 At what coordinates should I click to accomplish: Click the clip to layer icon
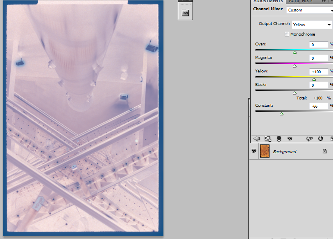tap(279, 139)
